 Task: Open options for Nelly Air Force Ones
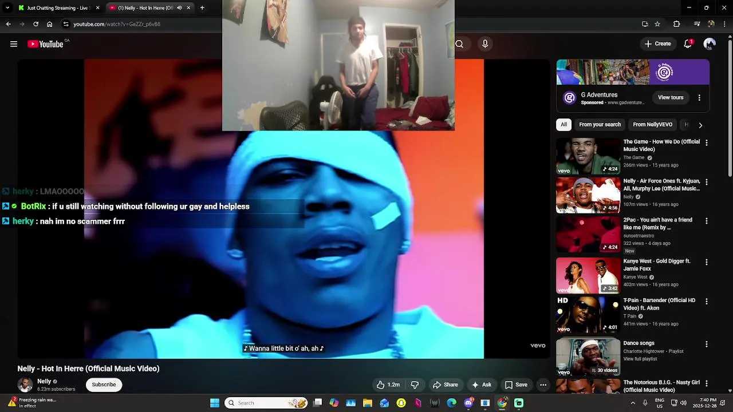706,182
